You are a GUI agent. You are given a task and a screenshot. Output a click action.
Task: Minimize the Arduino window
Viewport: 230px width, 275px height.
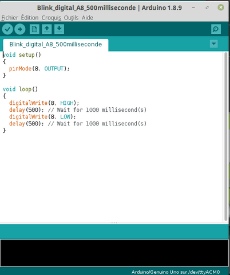[x=193, y=7]
